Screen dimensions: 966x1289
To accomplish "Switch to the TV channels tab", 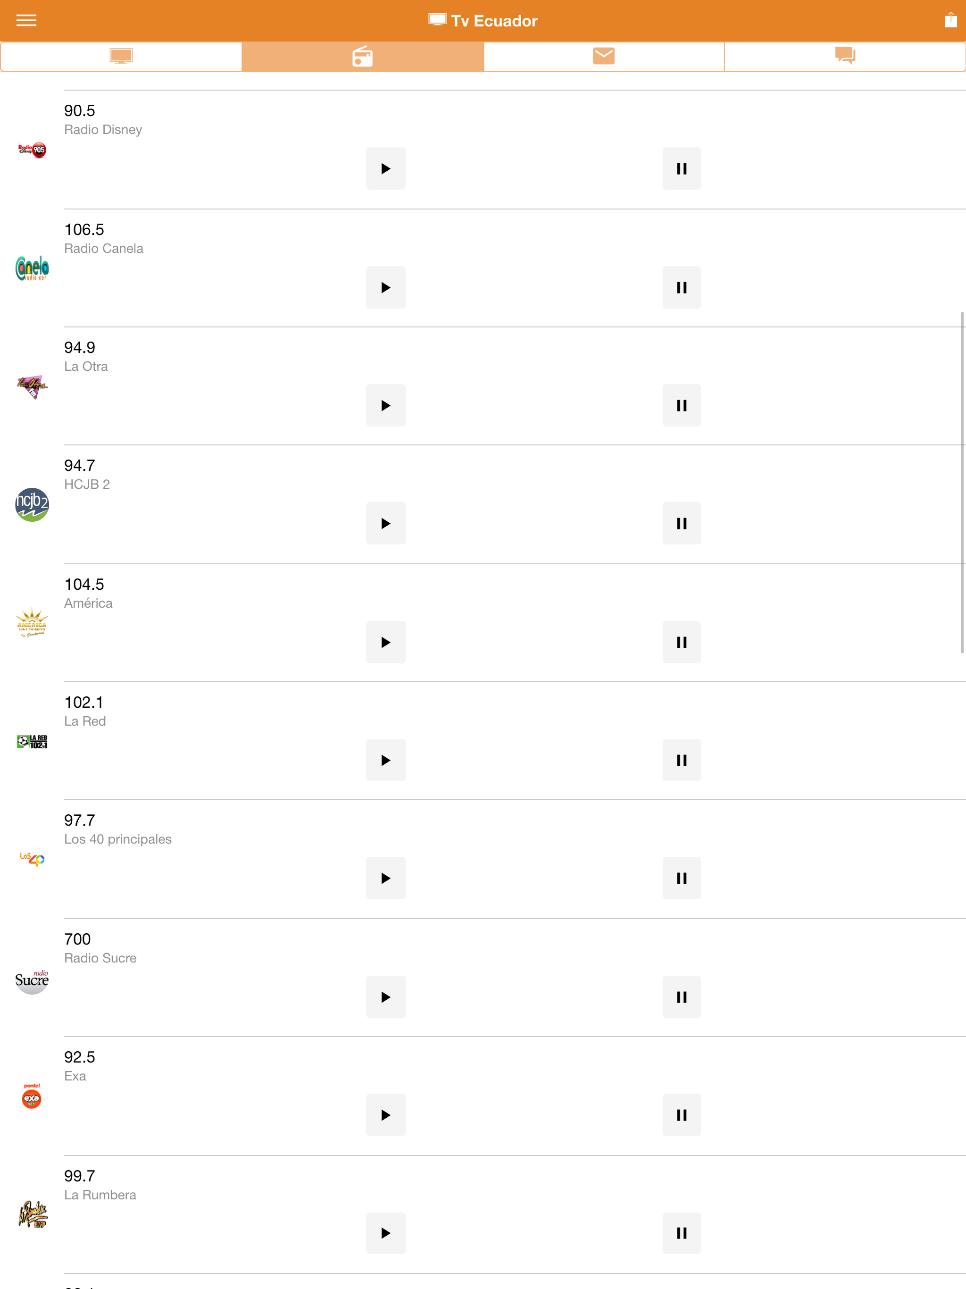I will pyautogui.click(x=121, y=57).
